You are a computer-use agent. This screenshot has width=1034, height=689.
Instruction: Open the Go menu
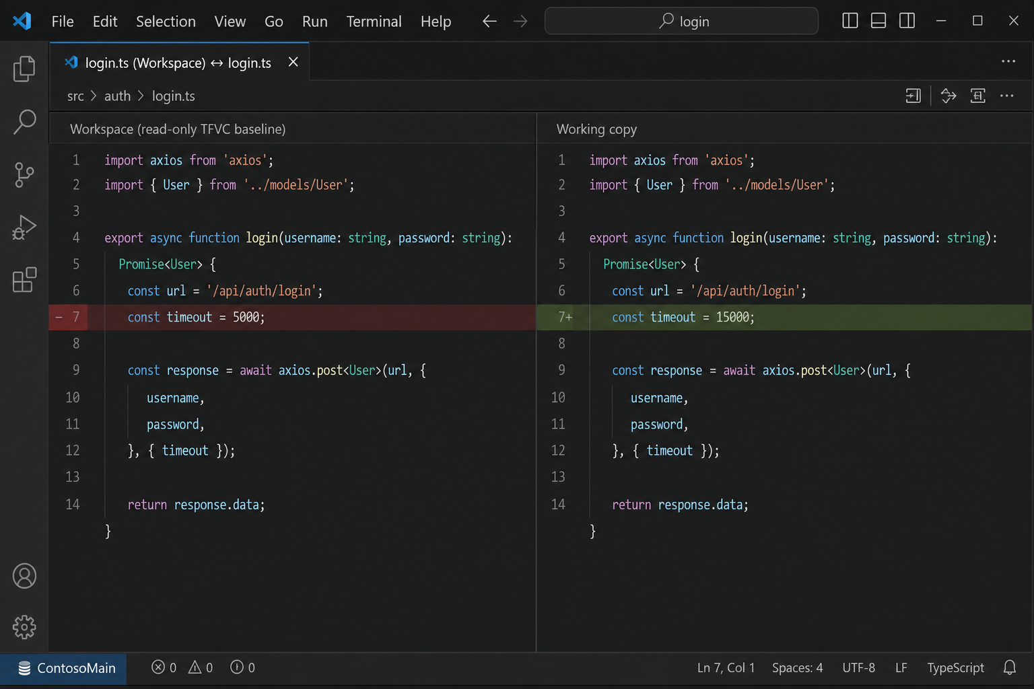tap(274, 22)
